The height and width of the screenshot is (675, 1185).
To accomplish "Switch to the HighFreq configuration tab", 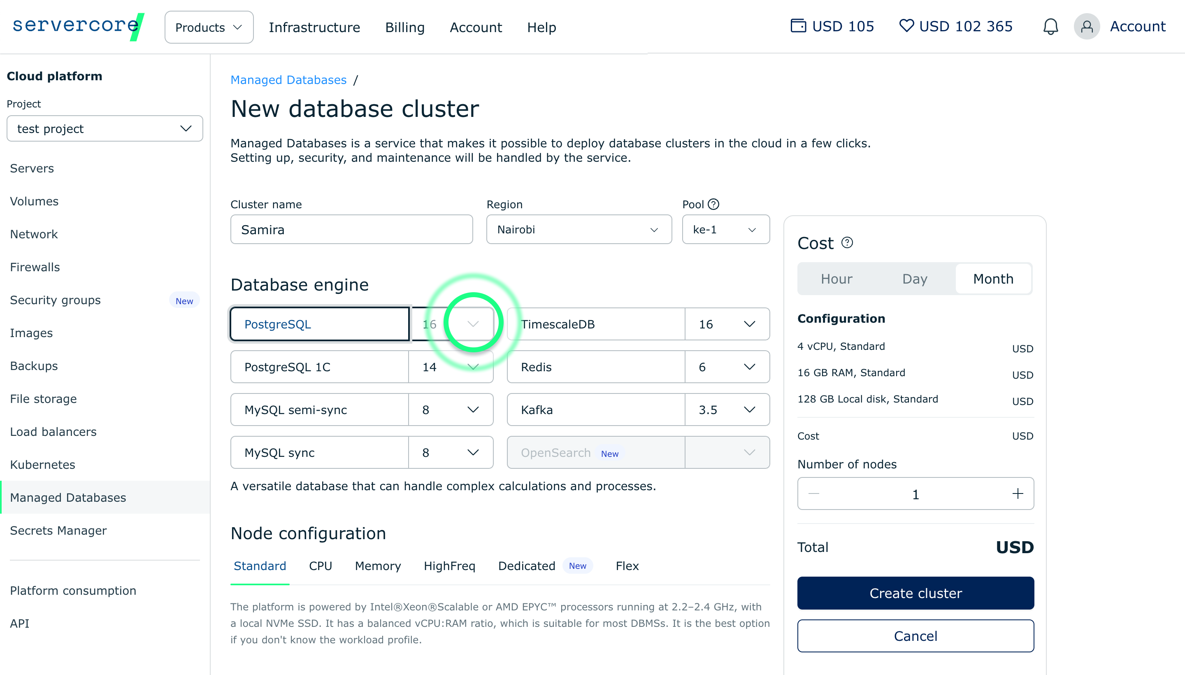I will (449, 566).
